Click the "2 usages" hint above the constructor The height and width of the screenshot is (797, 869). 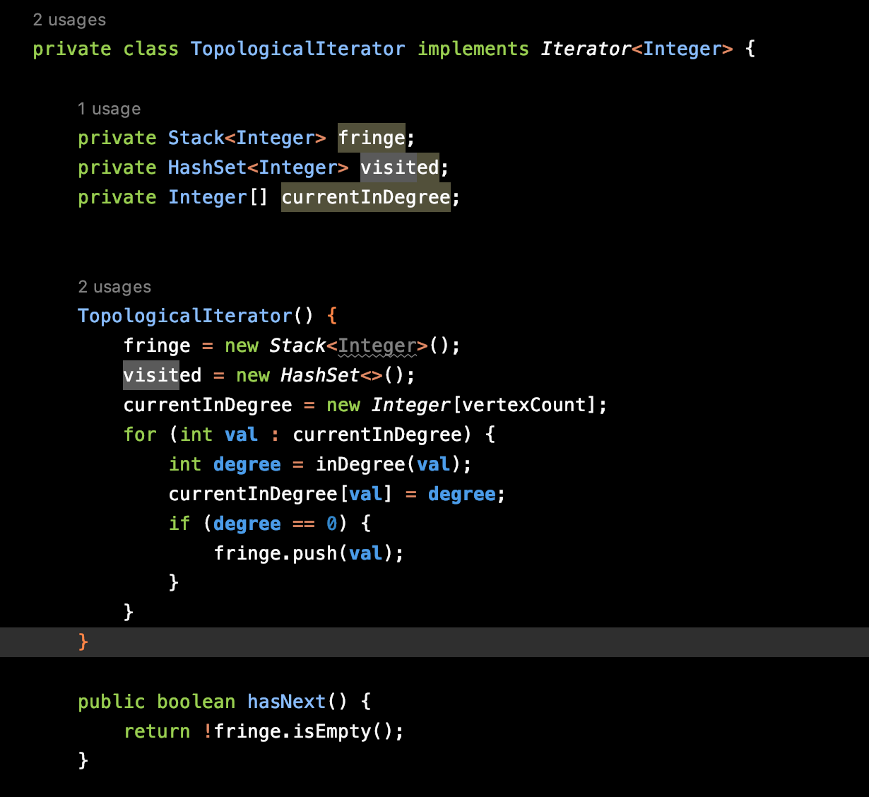click(114, 287)
